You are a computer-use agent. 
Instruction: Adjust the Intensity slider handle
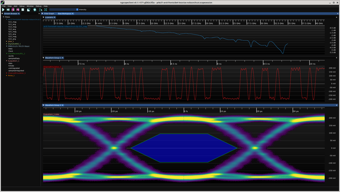tap(77, 10)
